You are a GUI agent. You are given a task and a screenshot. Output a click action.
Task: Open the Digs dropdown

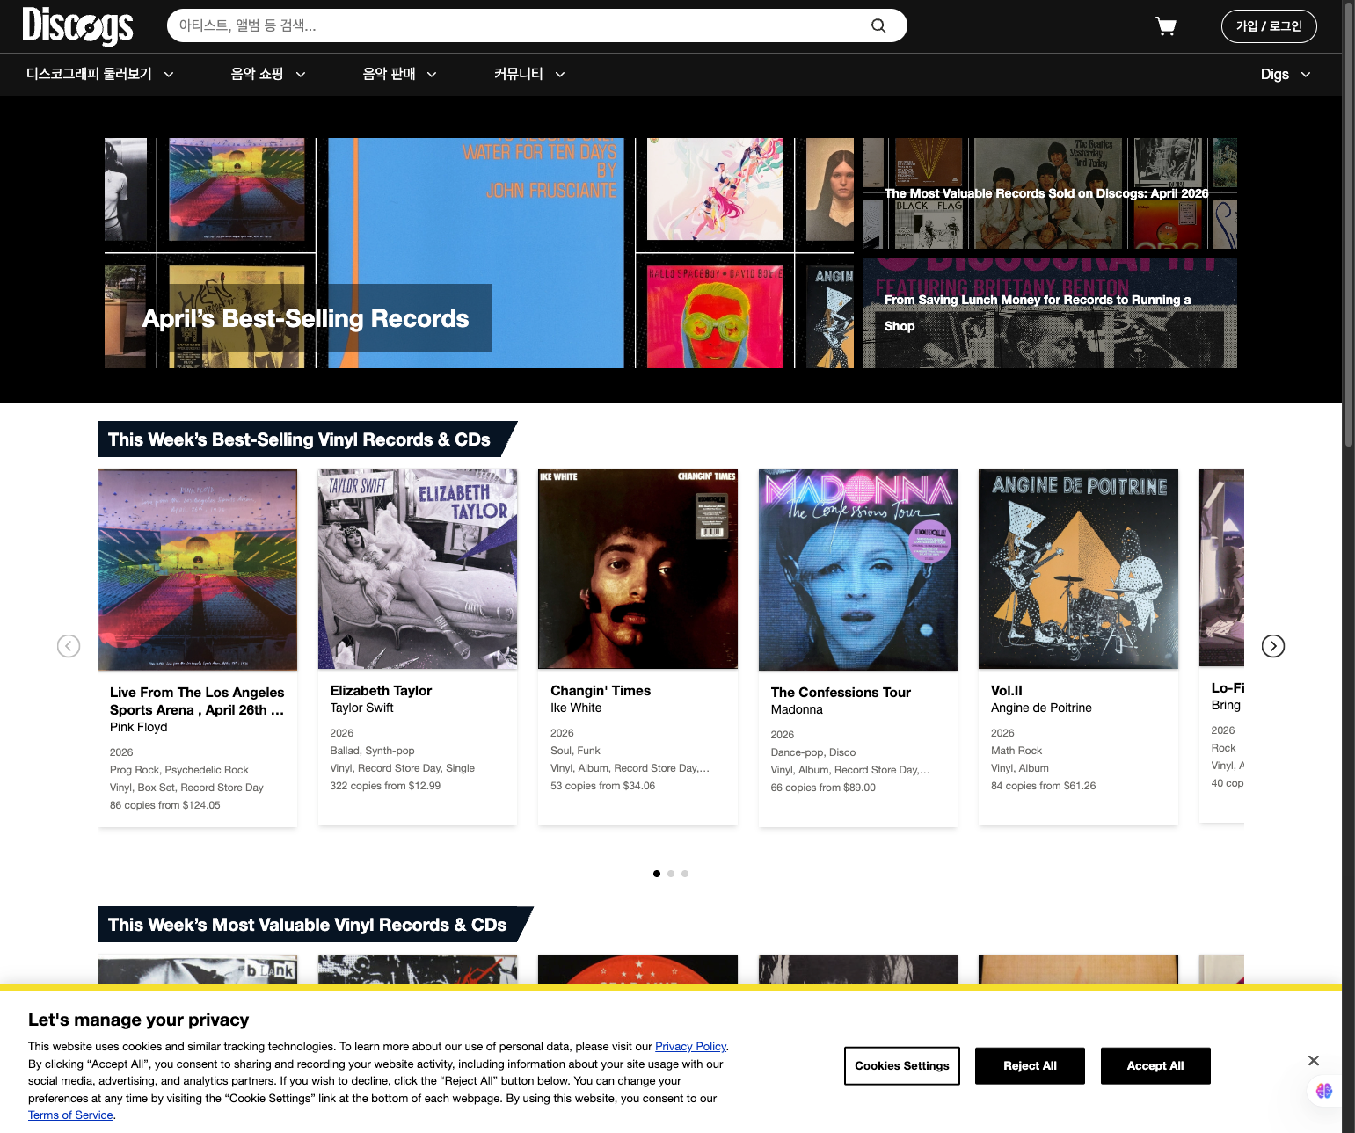[x=1286, y=74]
